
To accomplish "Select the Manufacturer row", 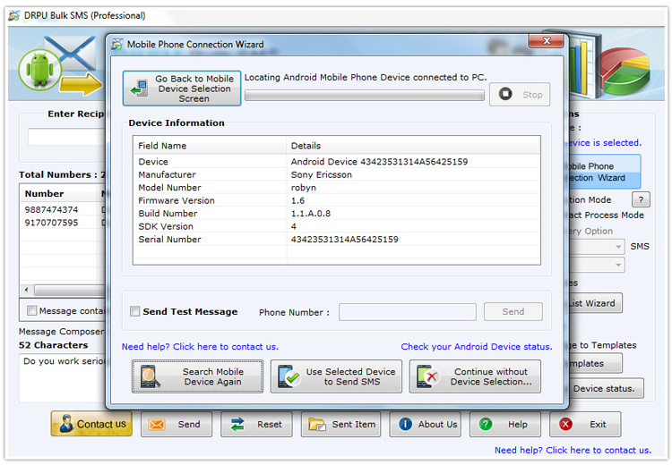I will pyautogui.click(x=336, y=174).
